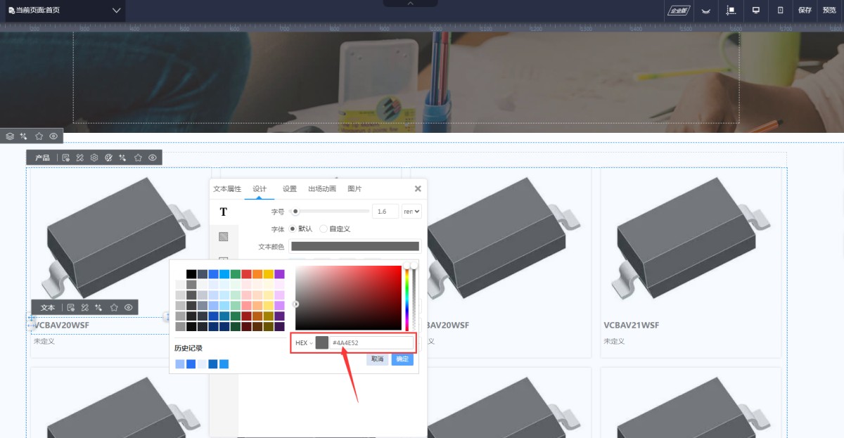The height and width of the screenshot is (438, 844).
Task: Click design brush icon in 产品 toolbar
Action: point(79,157)
